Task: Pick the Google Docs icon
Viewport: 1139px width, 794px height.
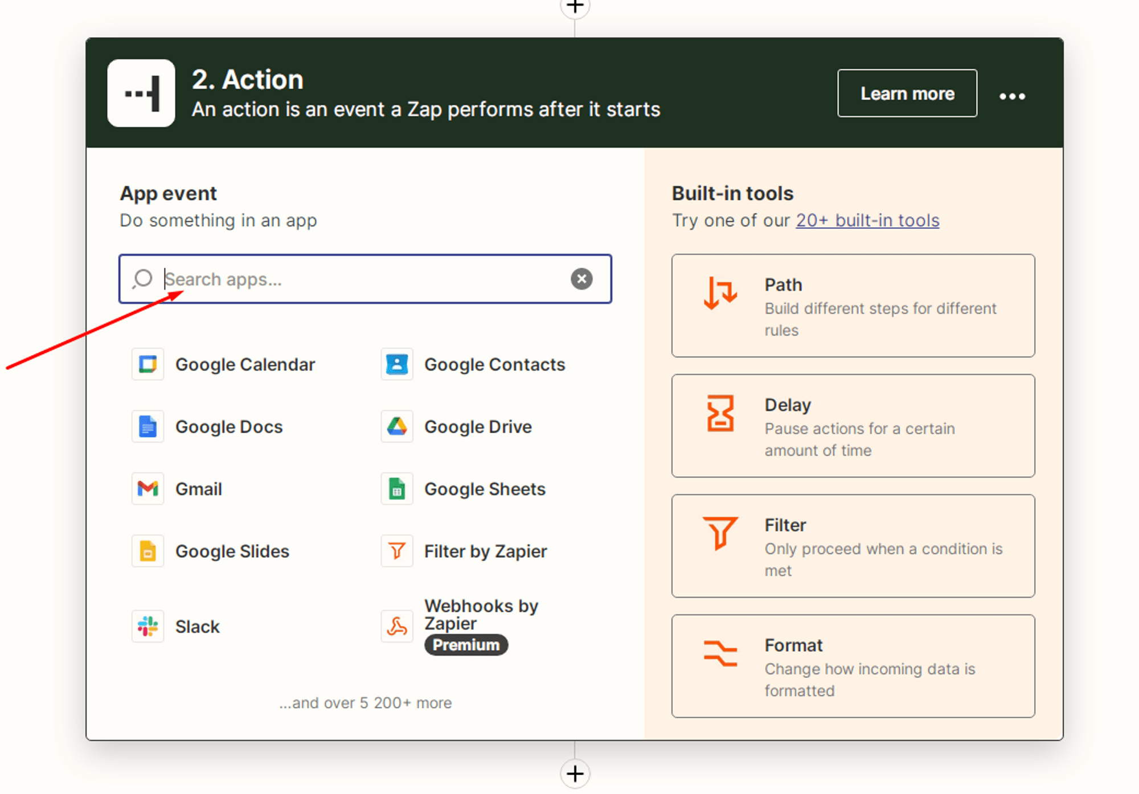Action: [148, 426]
